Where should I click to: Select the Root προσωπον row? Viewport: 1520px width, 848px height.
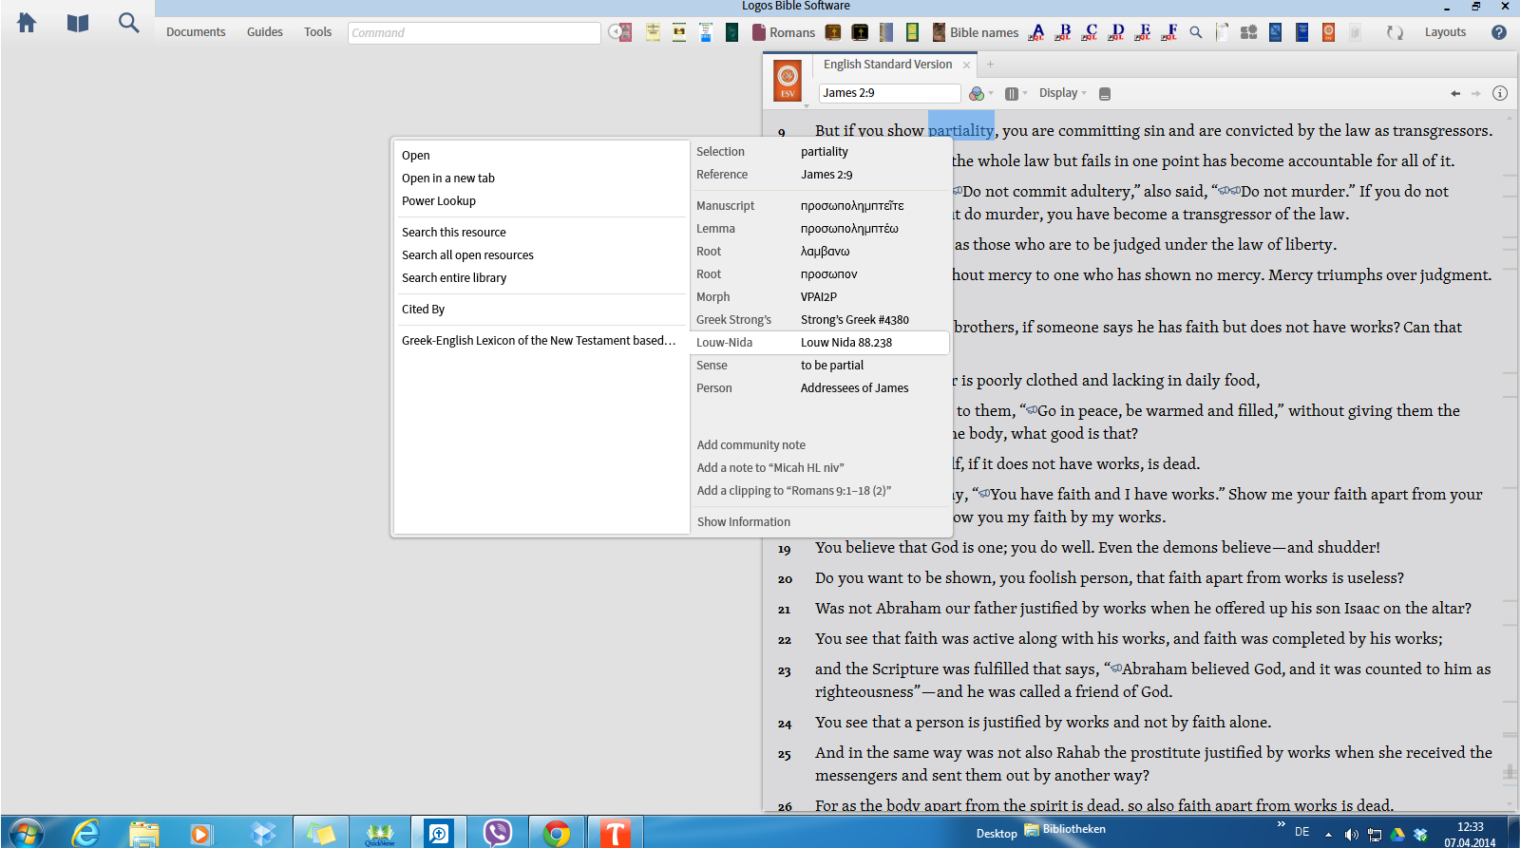[821, 274]
